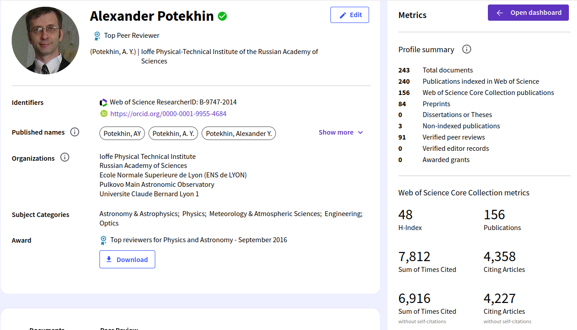Image resolution: width=577 pixels, height=330 pixels.
Task: Open Published names info icon
Action: (x=75, y=132)
